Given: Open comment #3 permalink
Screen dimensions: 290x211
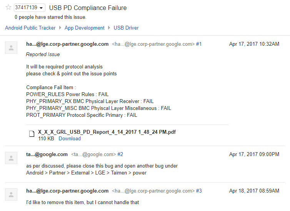Looking at the screenshot, I should click(199, 191).
